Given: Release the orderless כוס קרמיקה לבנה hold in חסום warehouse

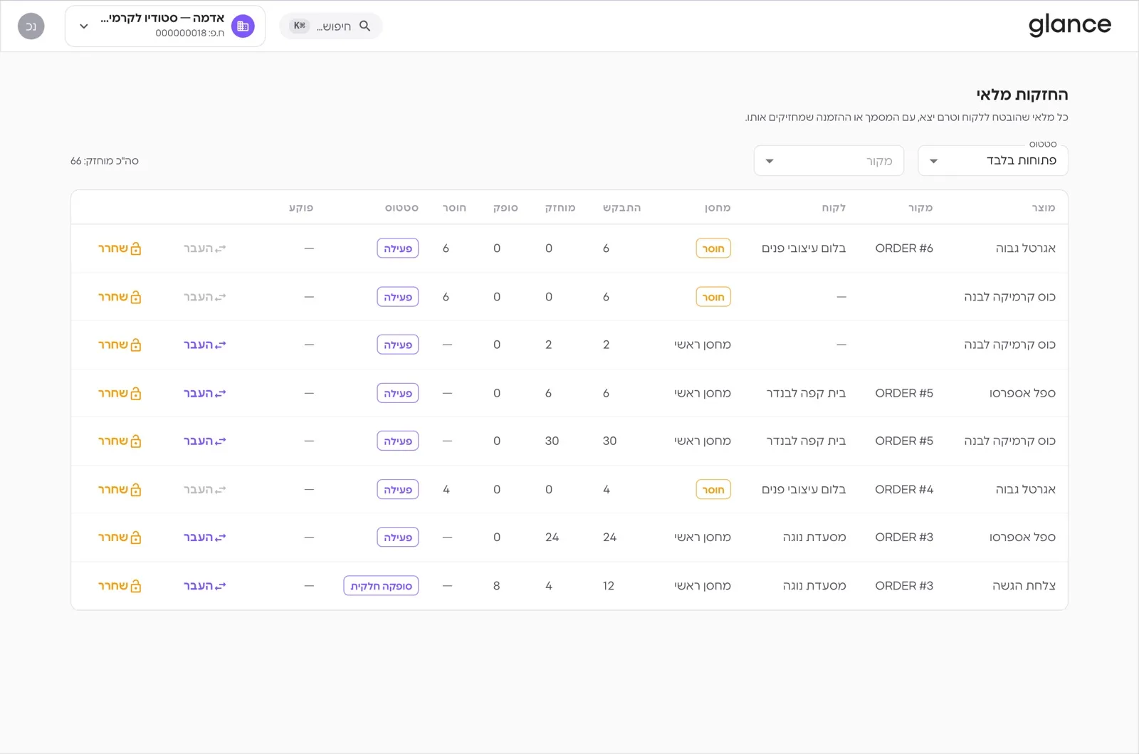Looking at the screenshot, I should (120, 297).
